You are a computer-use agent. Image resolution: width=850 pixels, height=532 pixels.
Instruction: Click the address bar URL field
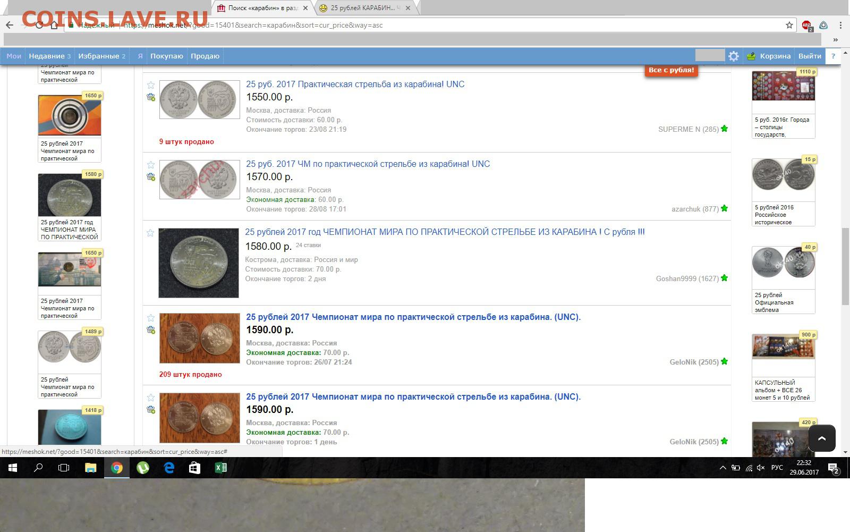coord(430,25)
